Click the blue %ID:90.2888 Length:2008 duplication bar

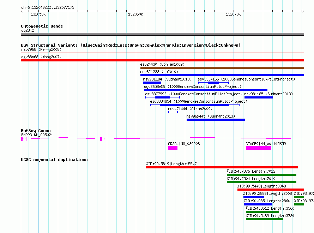[254, 197]
